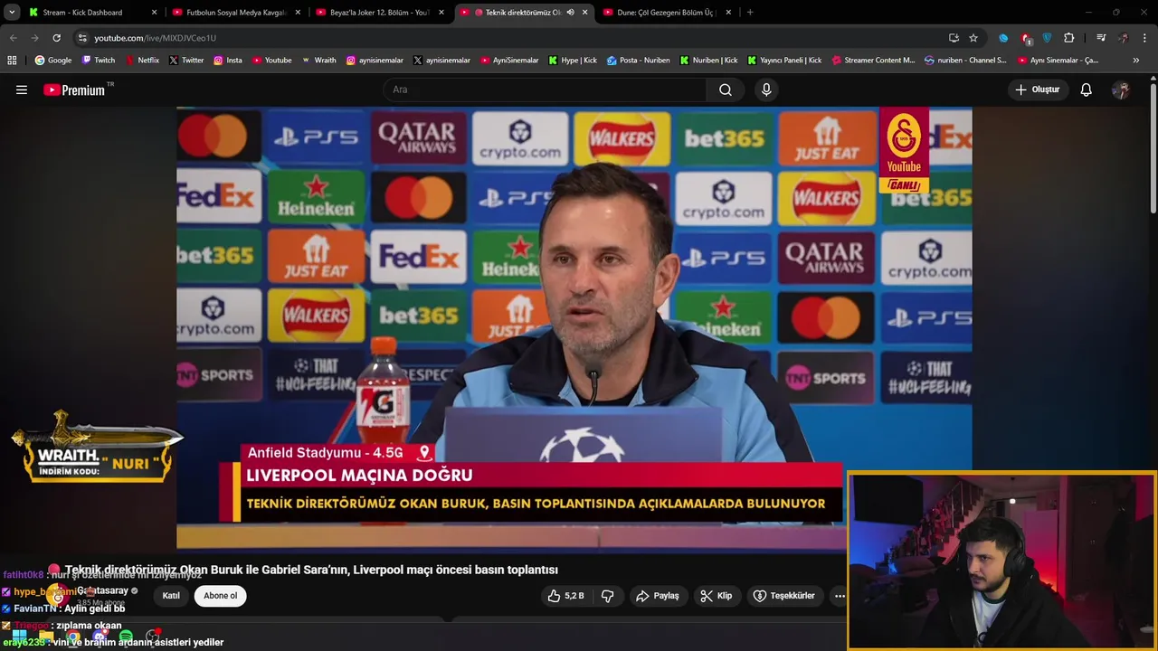Open the Chrome extensions puzzle icon
The image size is (1158, 651).
(1069, 38)
